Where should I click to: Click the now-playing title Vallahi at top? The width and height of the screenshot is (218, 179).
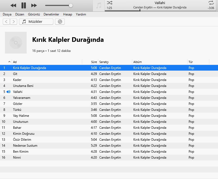160,3
